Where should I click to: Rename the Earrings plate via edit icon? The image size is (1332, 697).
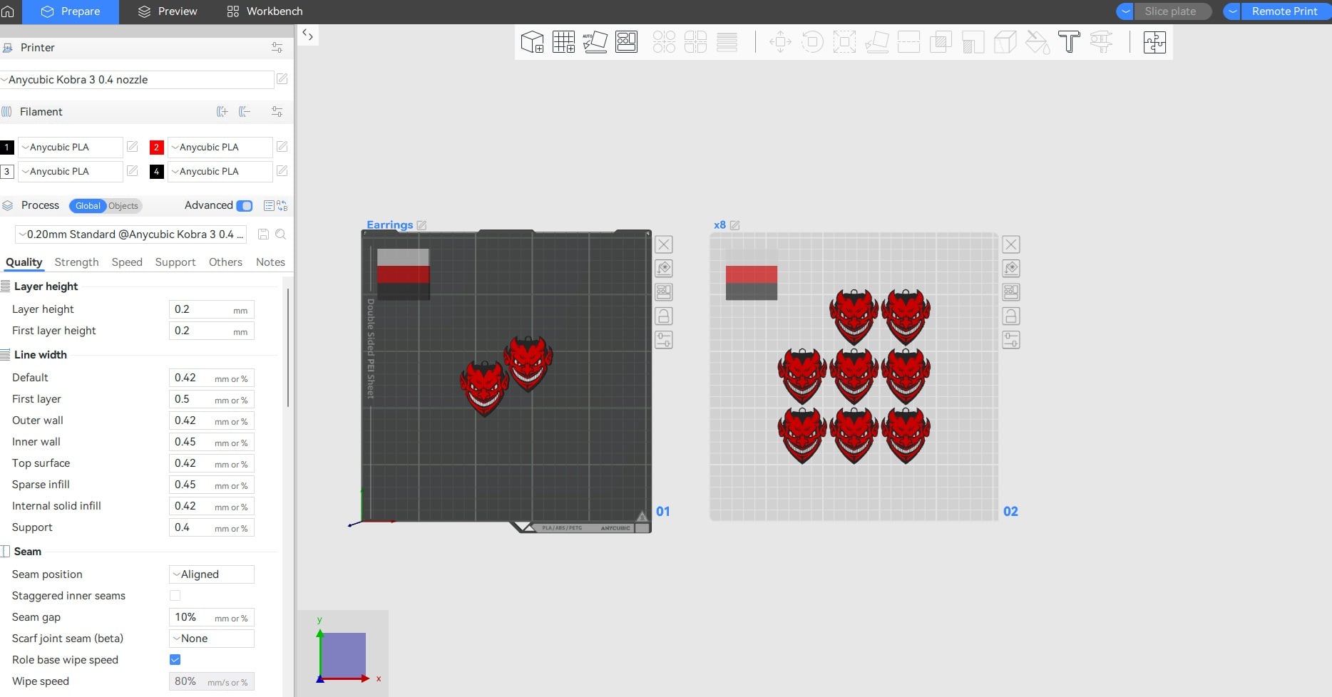click(x=421, y=225)
